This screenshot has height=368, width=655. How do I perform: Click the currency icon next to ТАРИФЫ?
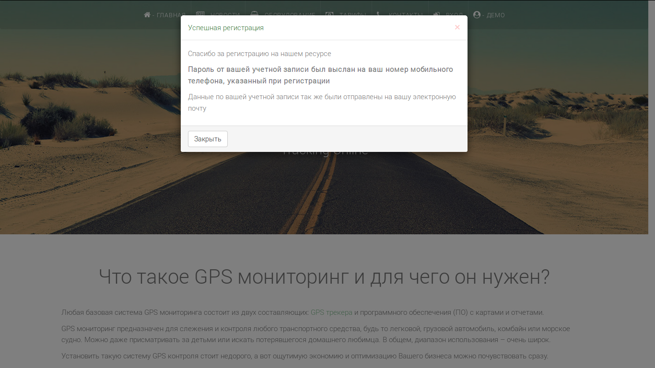coord(328,14)
